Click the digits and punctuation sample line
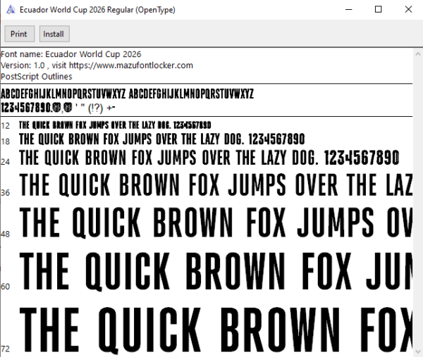 [x=59, y=108]
